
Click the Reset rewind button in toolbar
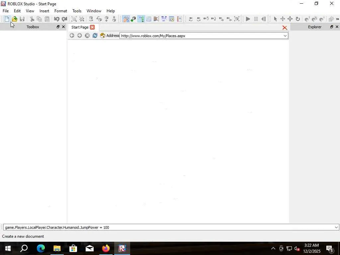point(263,19)
